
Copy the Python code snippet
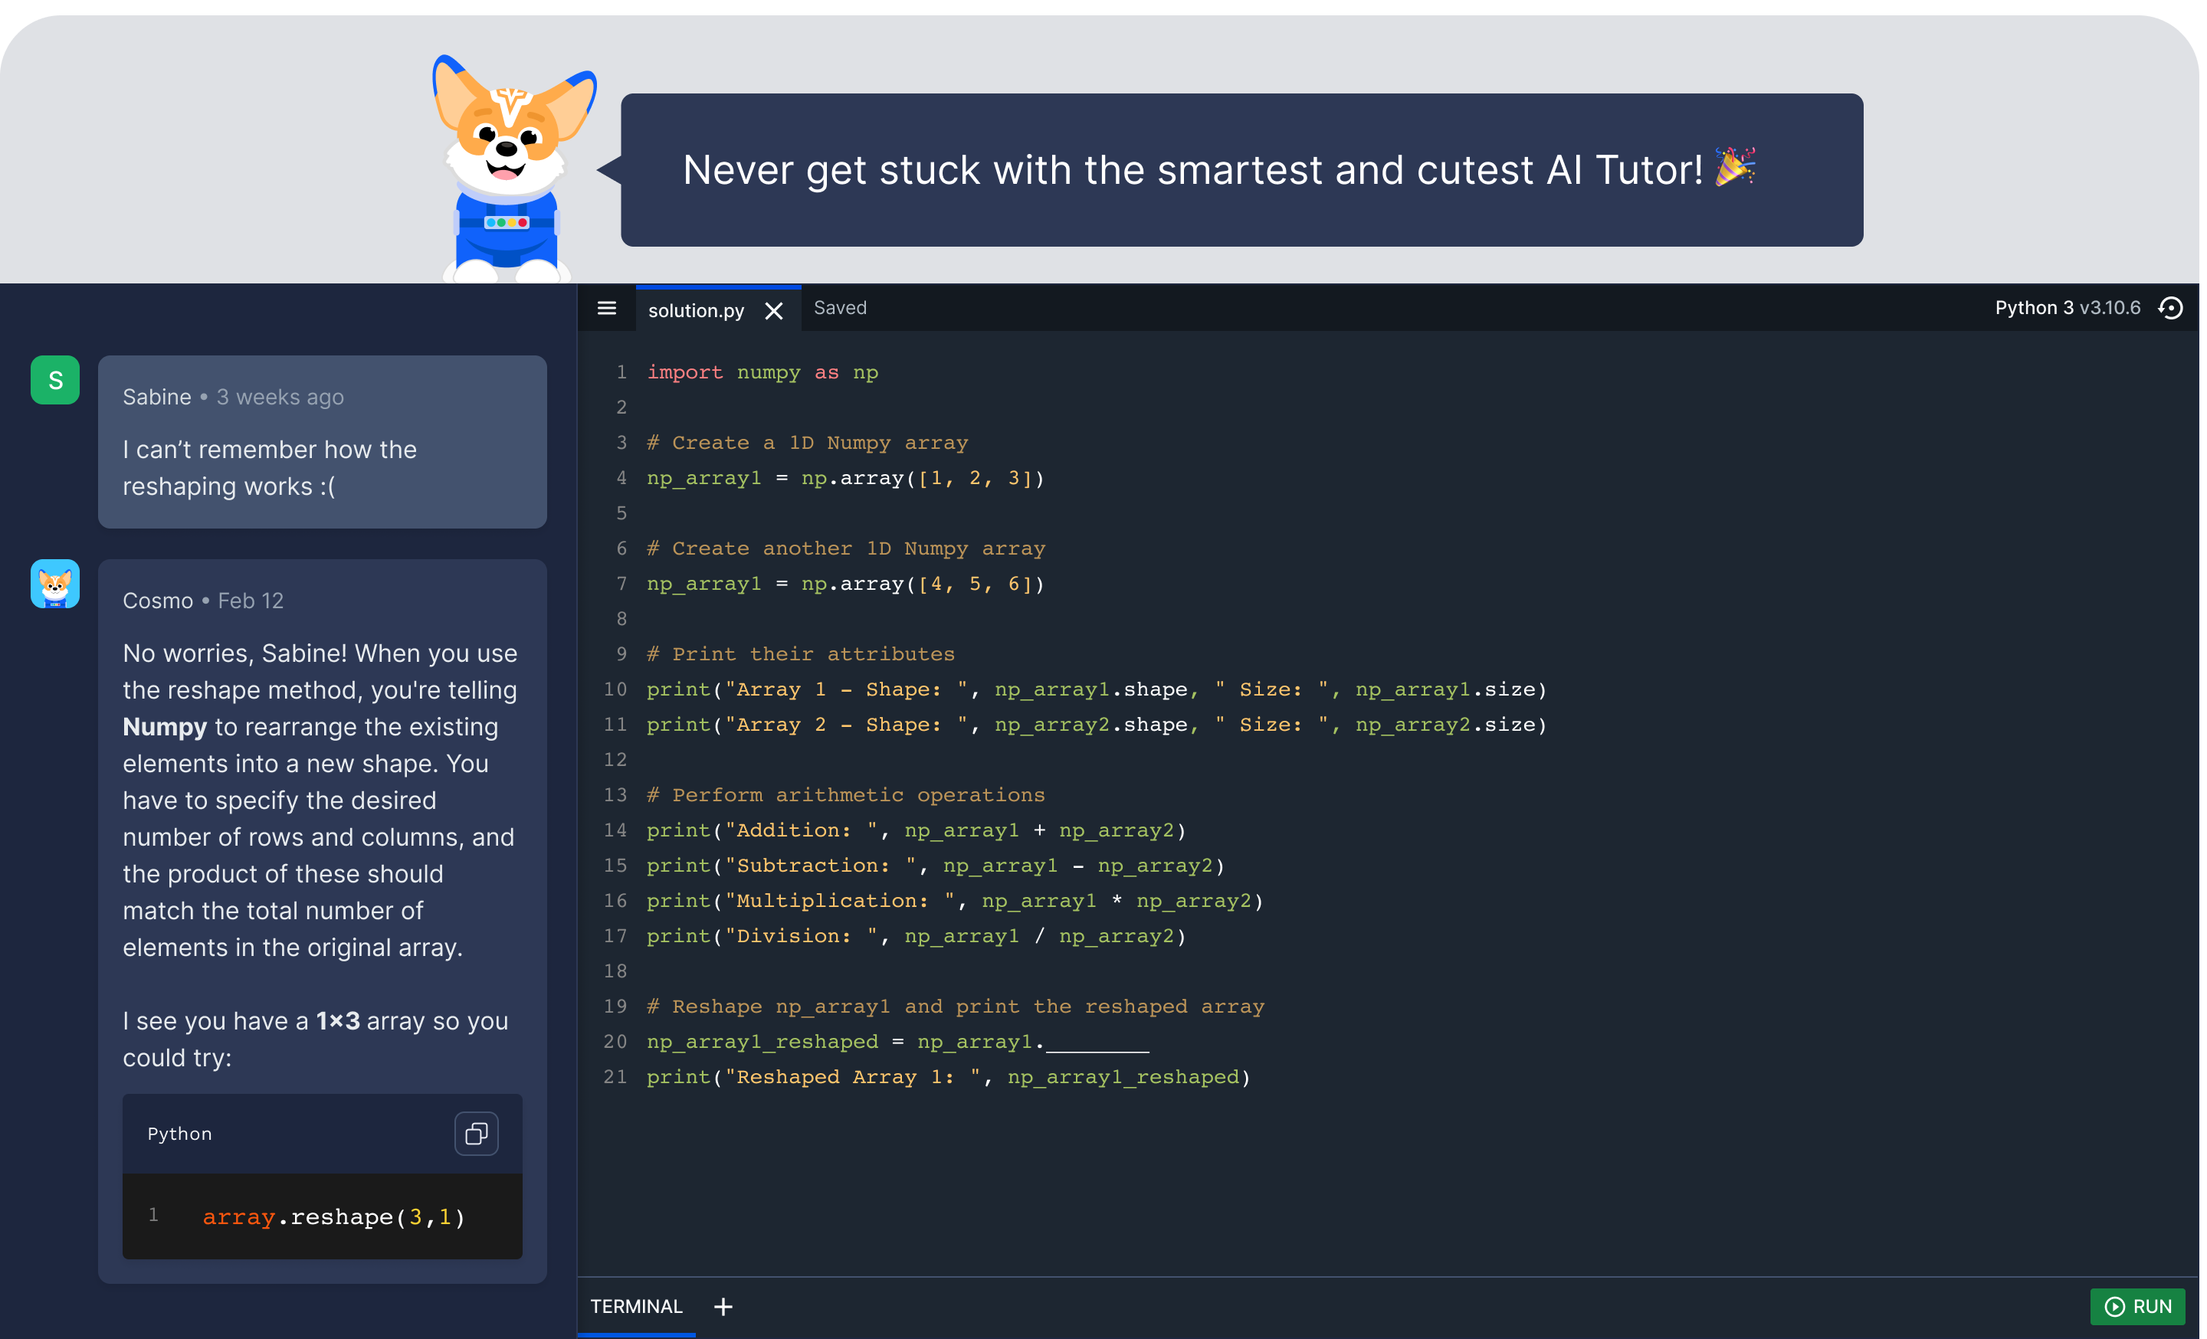coord(476,1133)
